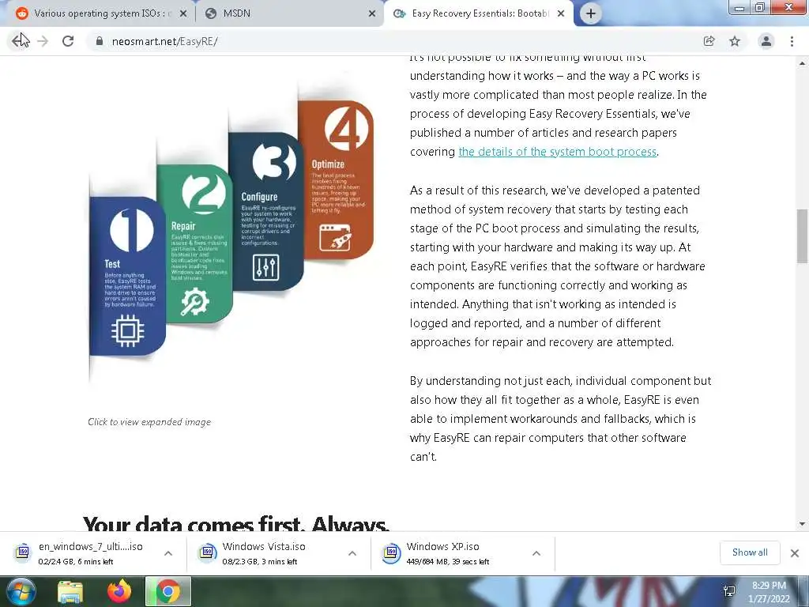809x607 pixels.
Task: Click the Chrome taskbar icon
Action: pyautogui.click(x=168, y=591)
